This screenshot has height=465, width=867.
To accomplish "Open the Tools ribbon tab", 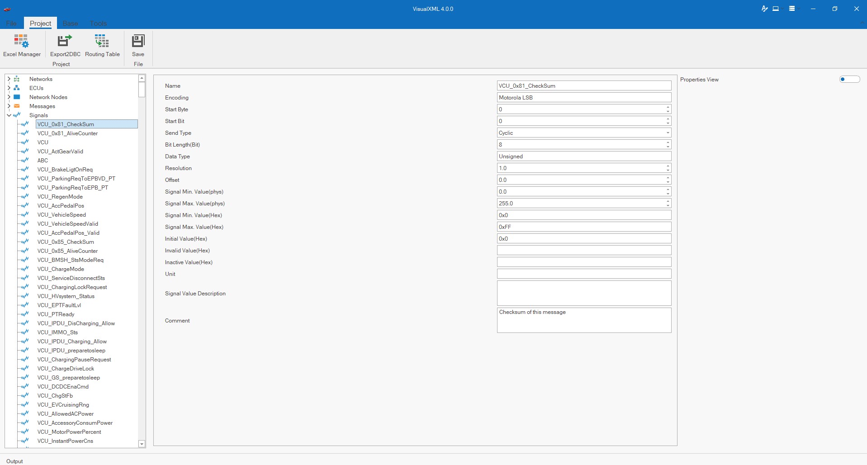I will (x=98, y=24).
